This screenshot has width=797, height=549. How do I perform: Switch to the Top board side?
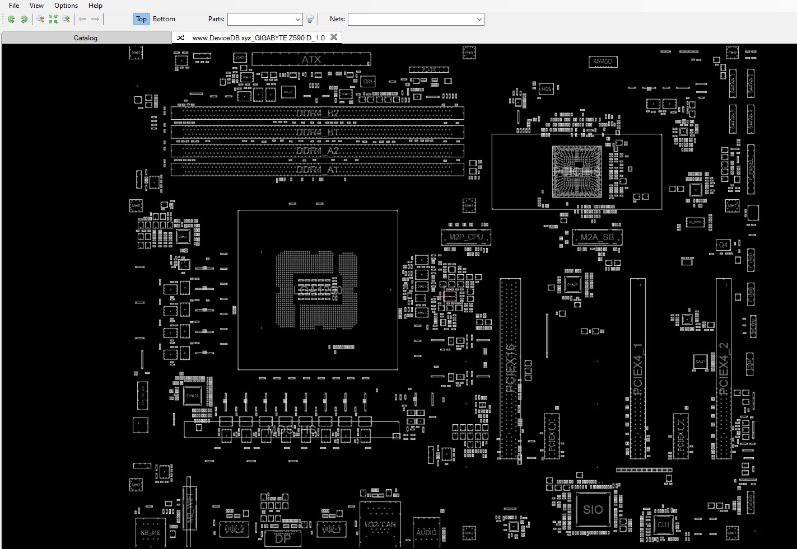pos(141,19)
